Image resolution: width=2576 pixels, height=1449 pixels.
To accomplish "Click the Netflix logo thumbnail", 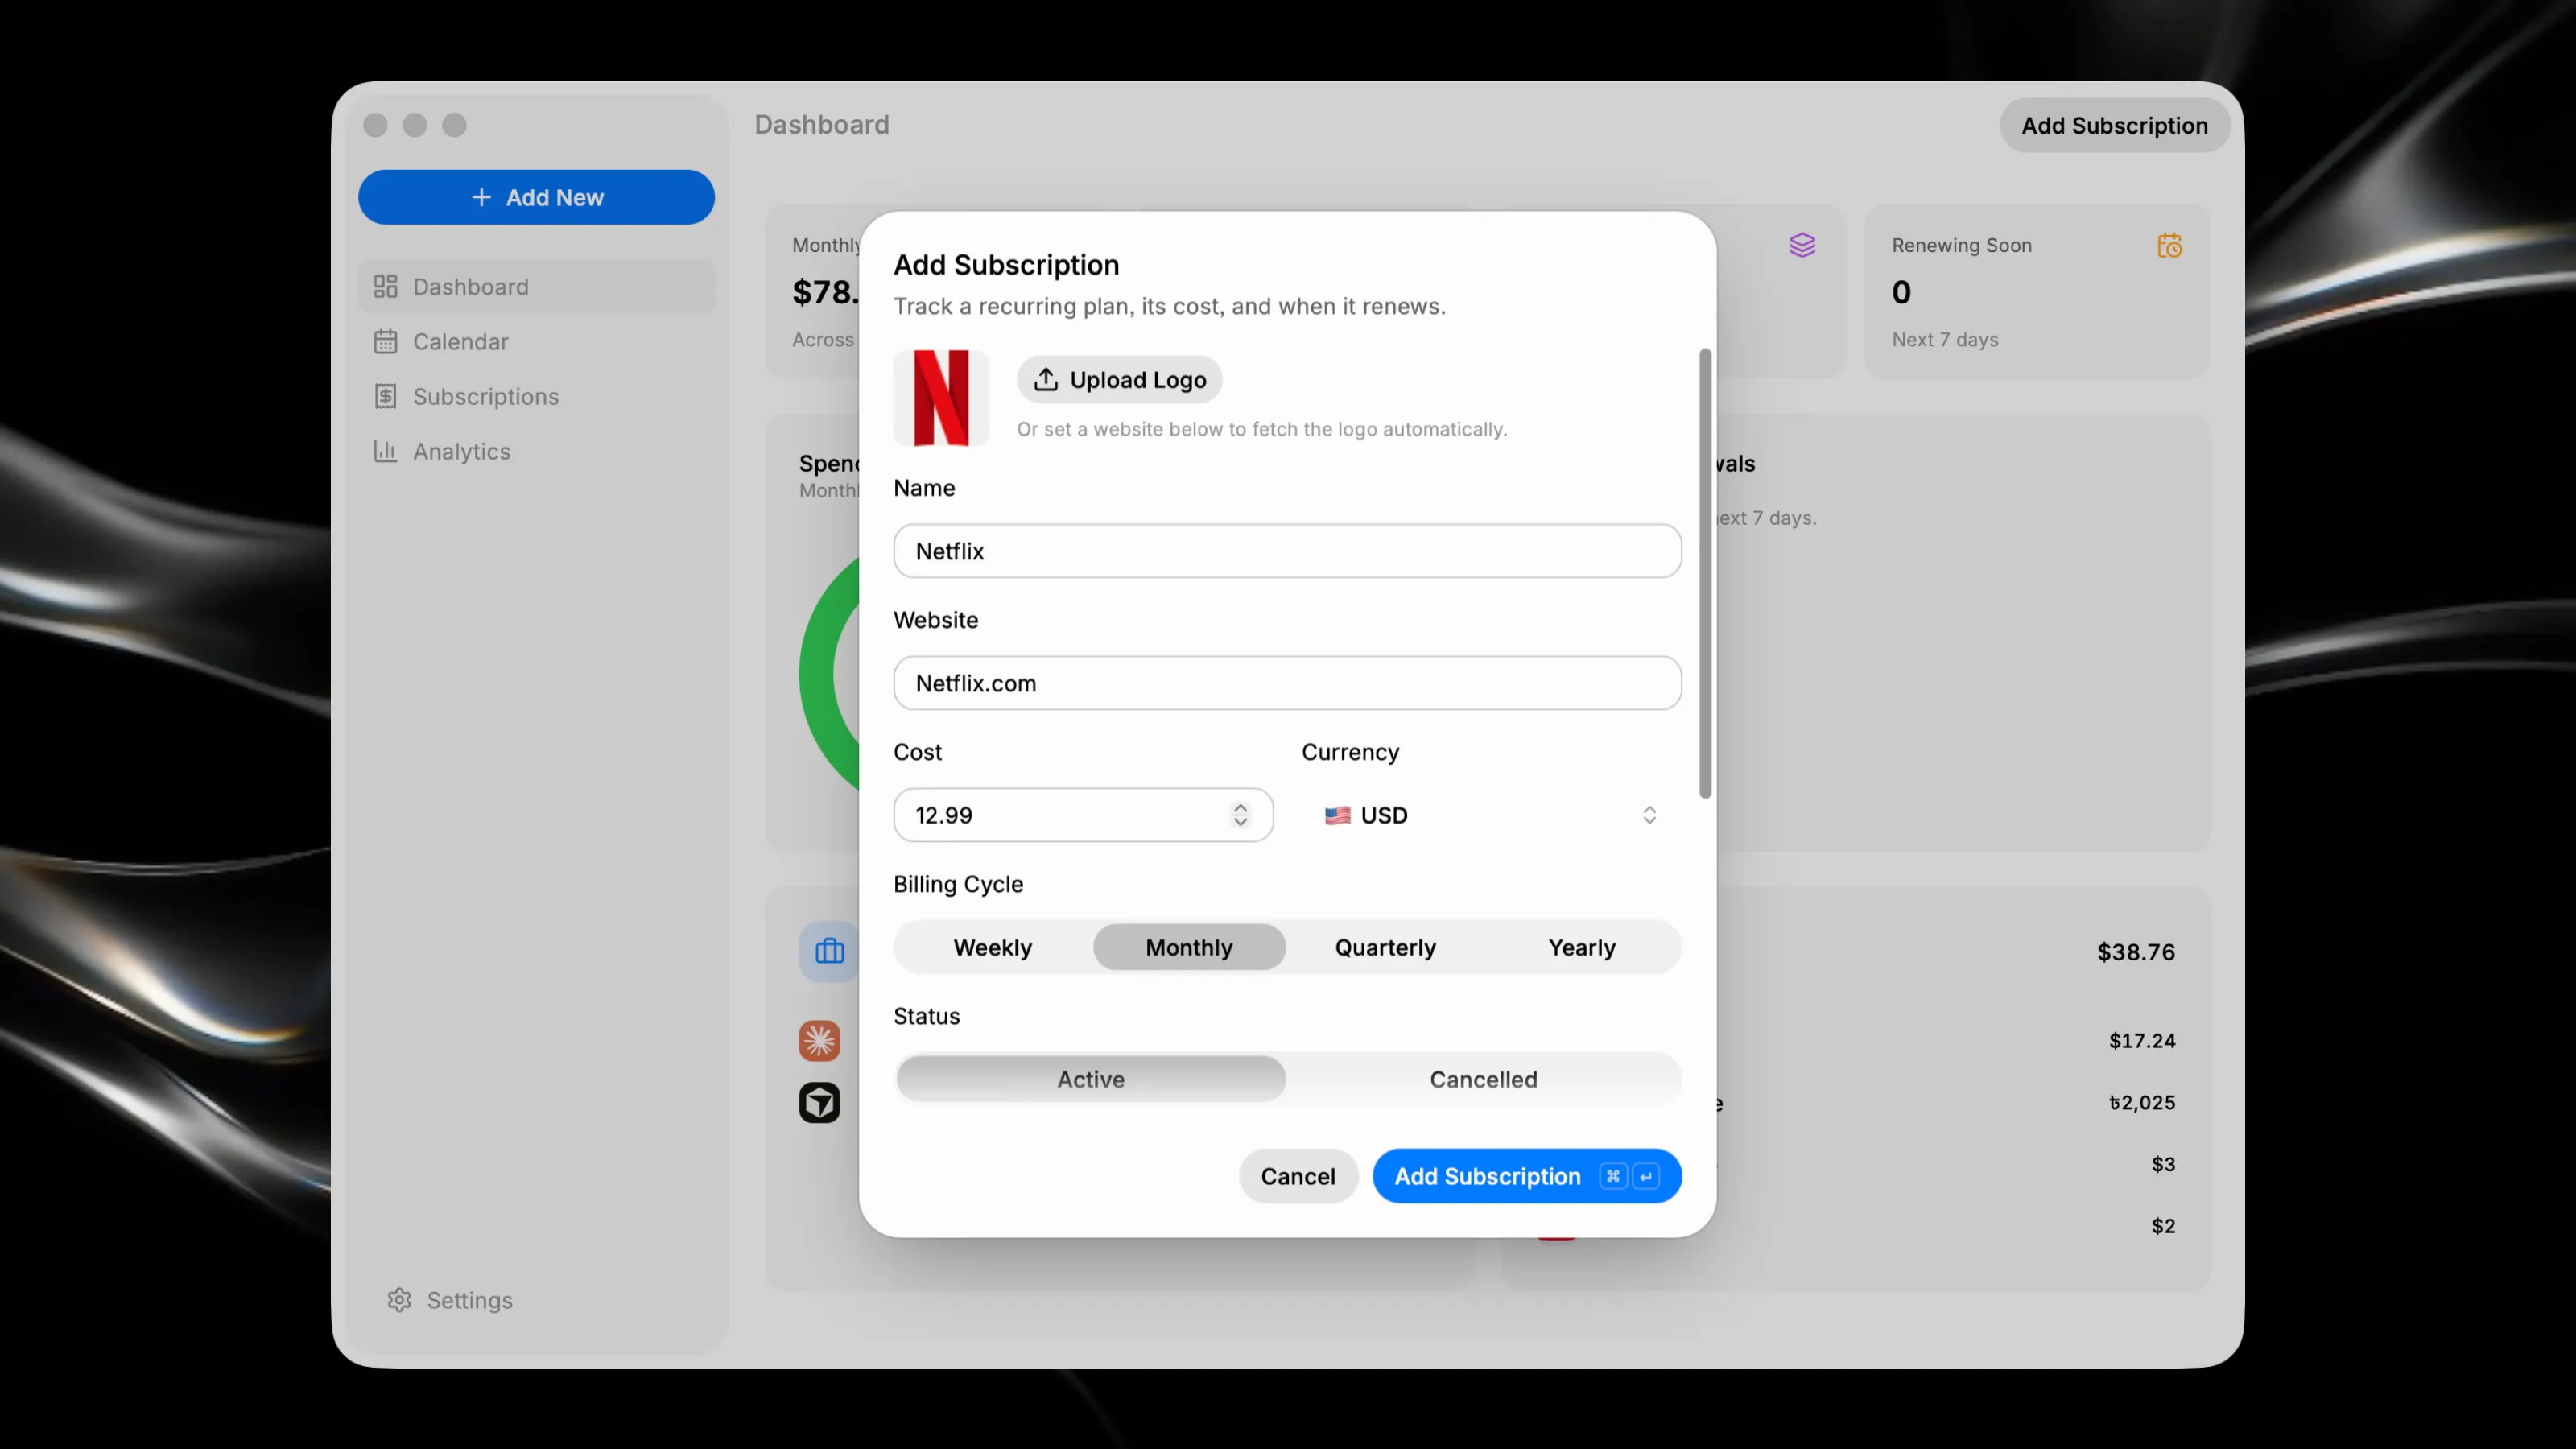I will click(941, 398).
